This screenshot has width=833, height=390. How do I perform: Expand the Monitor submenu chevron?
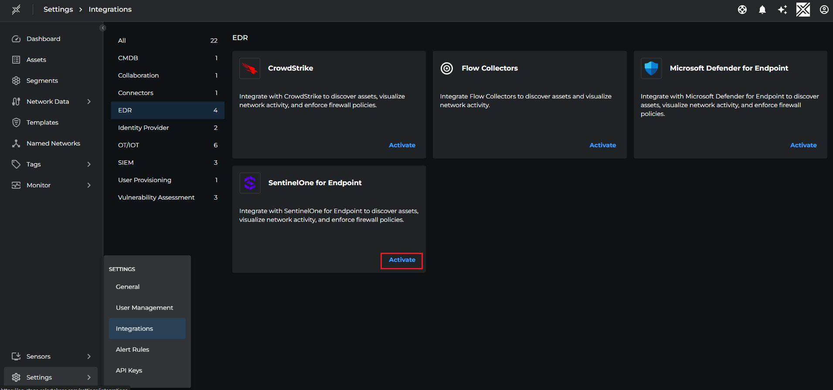tap(89, 185)
